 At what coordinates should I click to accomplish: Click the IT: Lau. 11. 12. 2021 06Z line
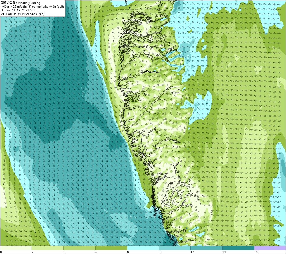click(x=18, y=10)
